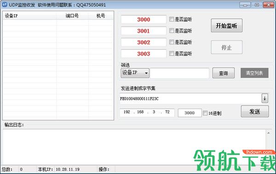Viewport: 276px width, 174px height.
Task: Click the 清空列表 button
Action: (254, 73)
